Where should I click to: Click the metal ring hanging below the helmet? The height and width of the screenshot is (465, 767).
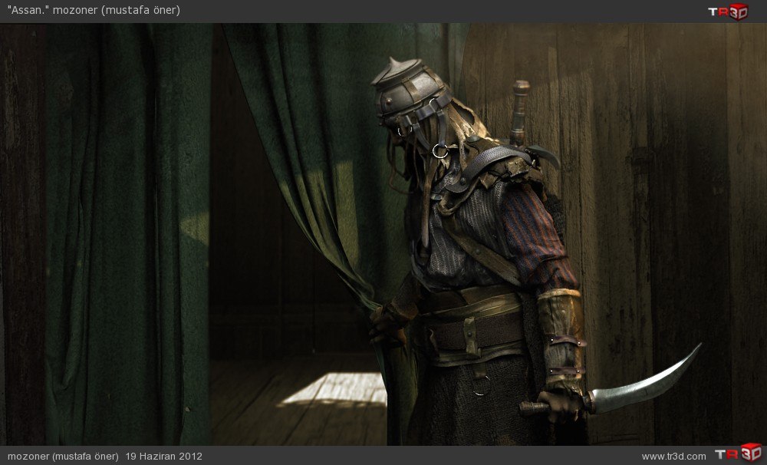[440, 151]
